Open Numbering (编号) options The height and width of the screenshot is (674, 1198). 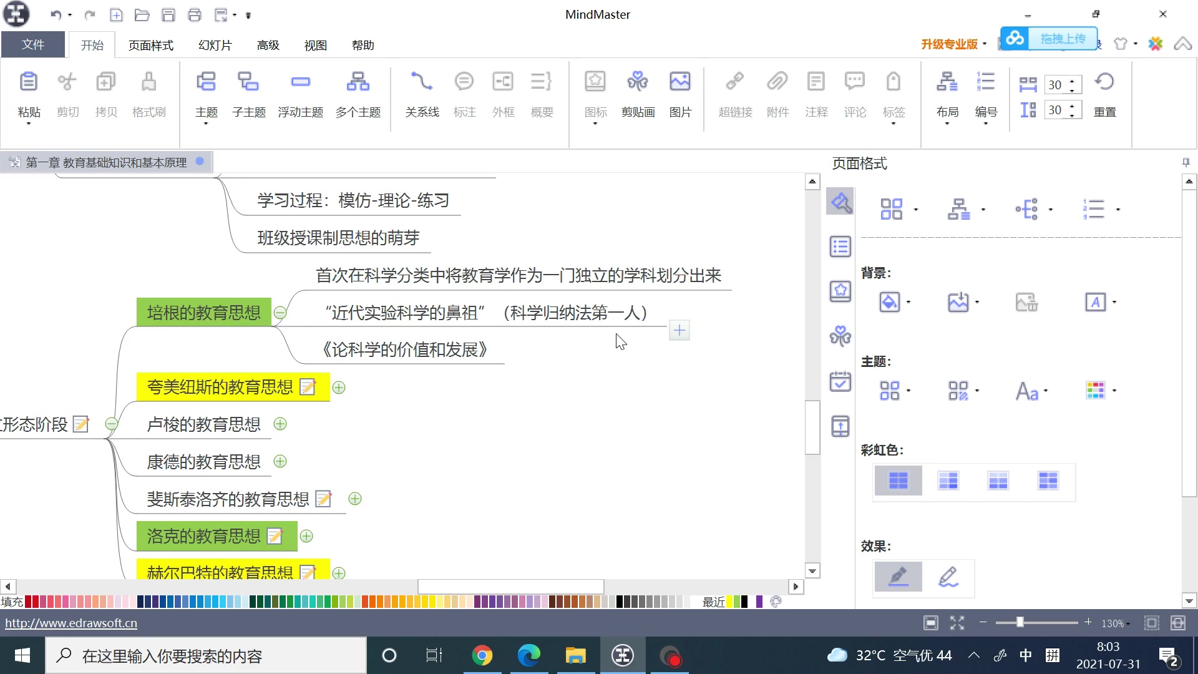[x=986, y=82]
